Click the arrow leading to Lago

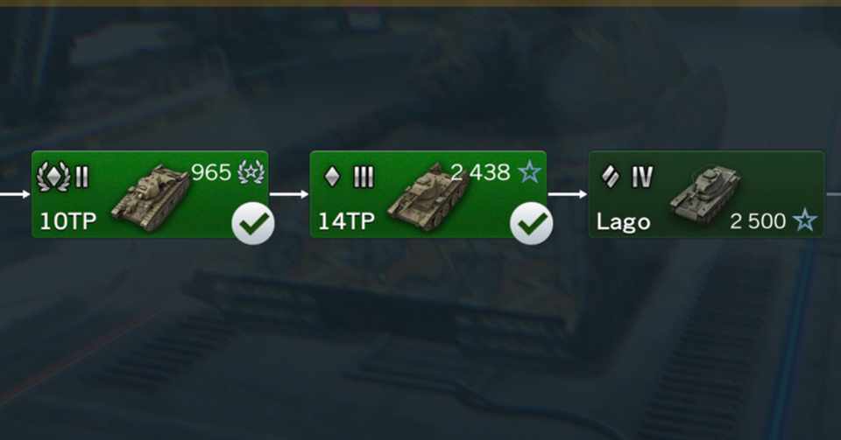[x=568, y=194]
